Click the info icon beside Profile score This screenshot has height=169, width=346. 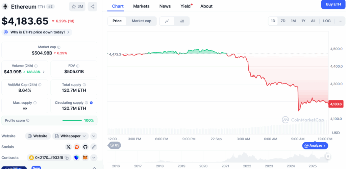click(28, 120)
